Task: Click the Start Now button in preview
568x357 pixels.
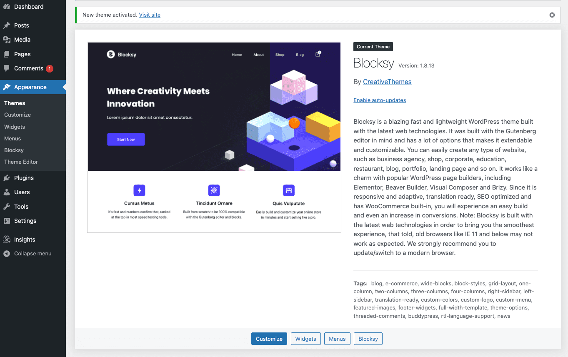Action: coord(126,139)
